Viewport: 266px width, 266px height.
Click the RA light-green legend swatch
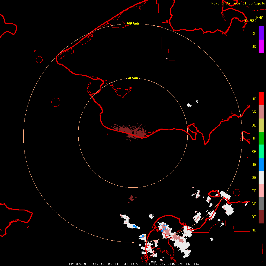click(x=261, y=151)
